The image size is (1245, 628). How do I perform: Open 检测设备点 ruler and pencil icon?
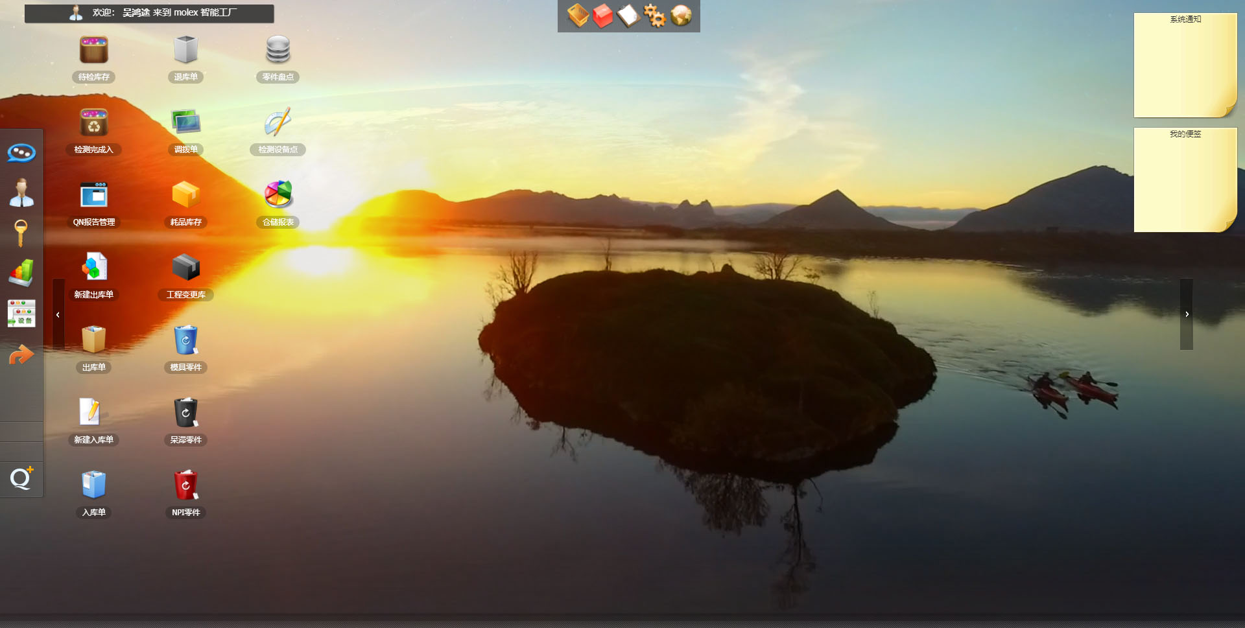tap(278, 123)
